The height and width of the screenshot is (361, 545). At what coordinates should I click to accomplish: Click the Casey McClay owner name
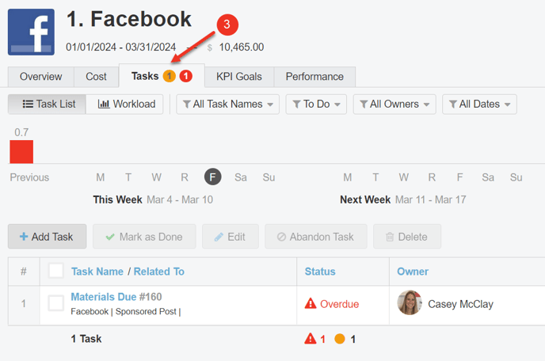pos(460,304)
